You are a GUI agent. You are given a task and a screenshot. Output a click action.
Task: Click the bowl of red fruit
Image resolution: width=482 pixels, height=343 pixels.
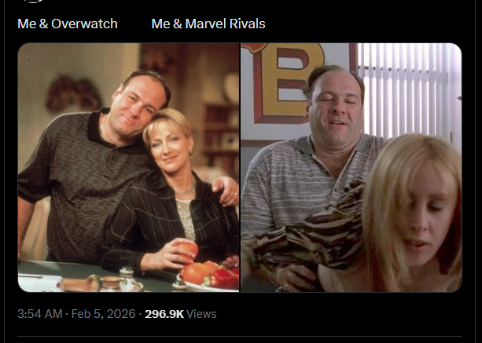[209, 276]
